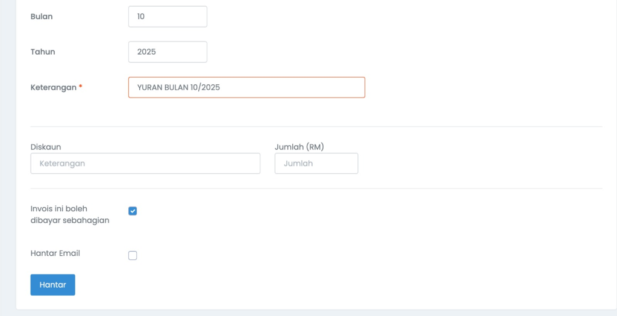617x316 pixels.
Task: Click the divider line above Diskaun
Action: click(x=316, y=127)
